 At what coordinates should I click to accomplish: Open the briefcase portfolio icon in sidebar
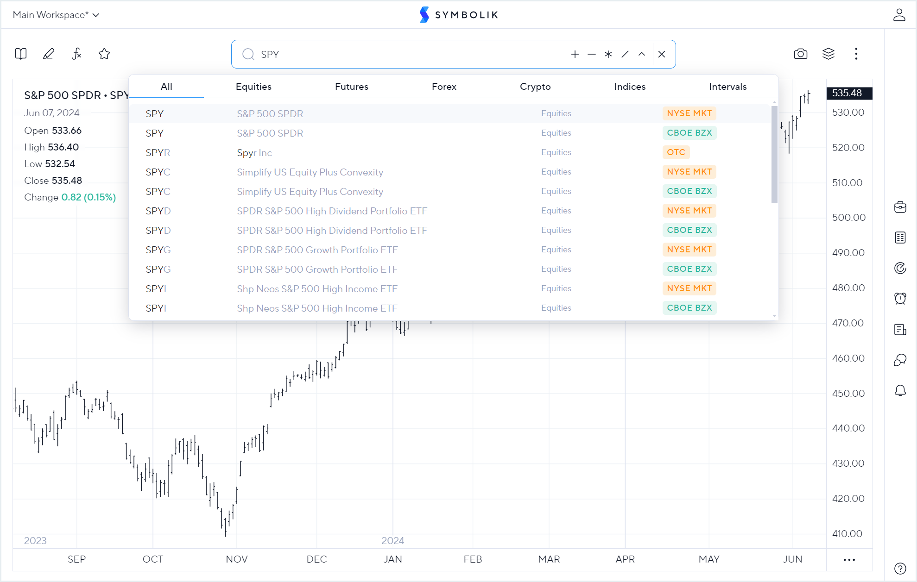coord(900,207)
